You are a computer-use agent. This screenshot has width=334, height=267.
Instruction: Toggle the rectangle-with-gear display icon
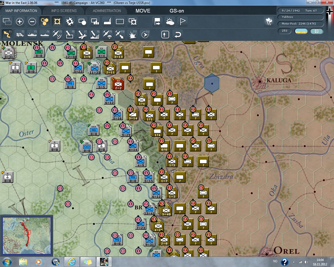point(133,21)
